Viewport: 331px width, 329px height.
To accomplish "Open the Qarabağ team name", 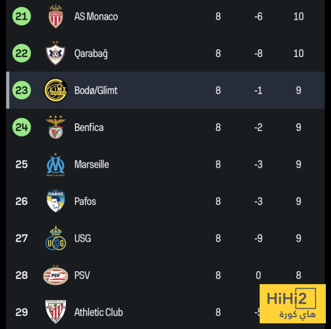I will (91, 54).
